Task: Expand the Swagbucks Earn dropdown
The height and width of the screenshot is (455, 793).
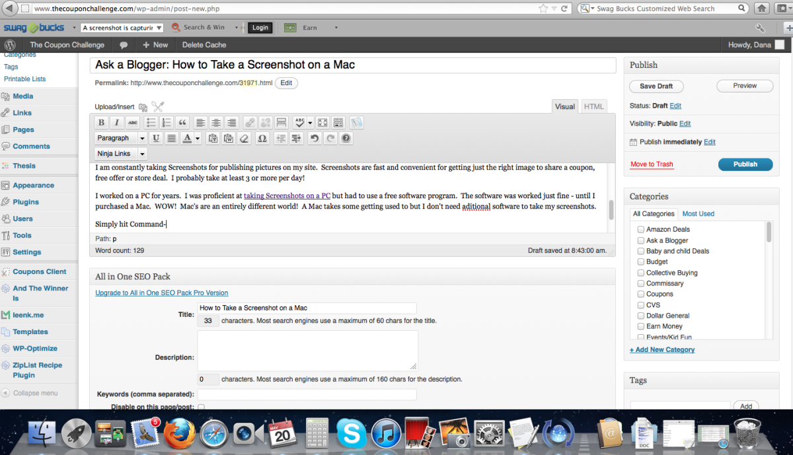Action: (x=336, y=28)
